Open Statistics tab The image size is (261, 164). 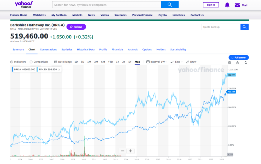67,49
